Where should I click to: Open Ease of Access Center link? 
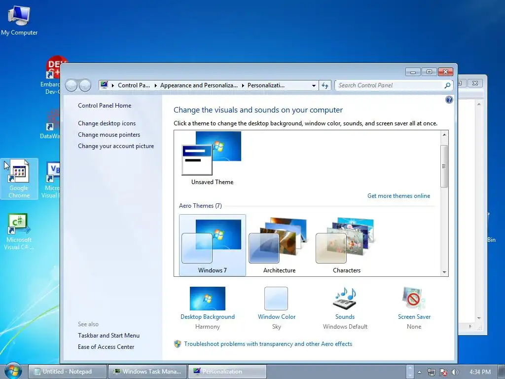[106, 347]
